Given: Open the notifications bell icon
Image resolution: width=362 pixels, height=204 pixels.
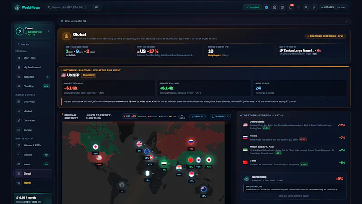Looking at the screenshot, I should coord(291,7).
